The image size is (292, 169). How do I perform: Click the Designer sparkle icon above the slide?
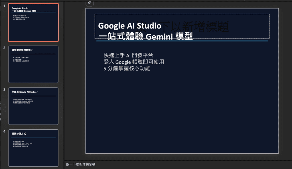coord(89,3)
